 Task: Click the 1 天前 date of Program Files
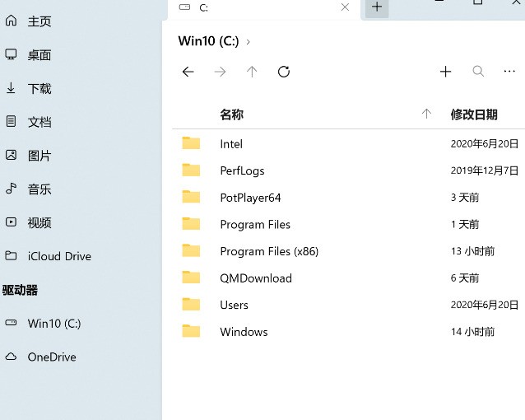pyautogui.click(x=465, y=224)
